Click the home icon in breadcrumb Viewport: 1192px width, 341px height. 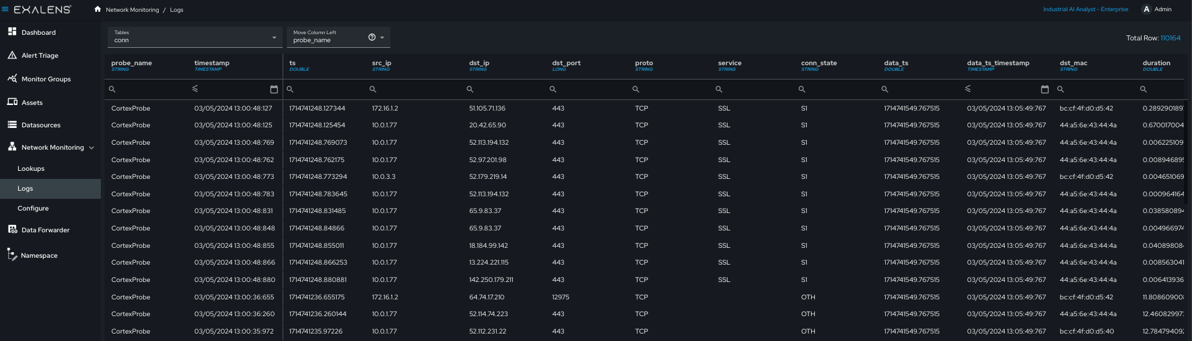(x=98, y=9)
